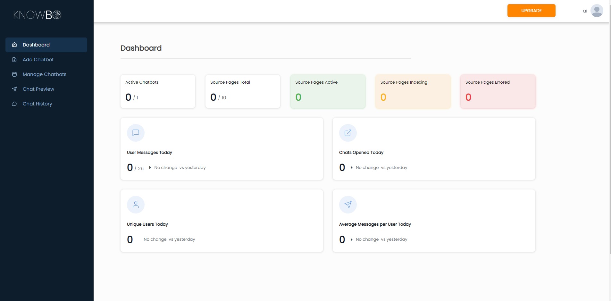The width and height of the screenshot is (611, 301).
Task: Click the '/ 25' message limit text
Action: click(139, 168)
